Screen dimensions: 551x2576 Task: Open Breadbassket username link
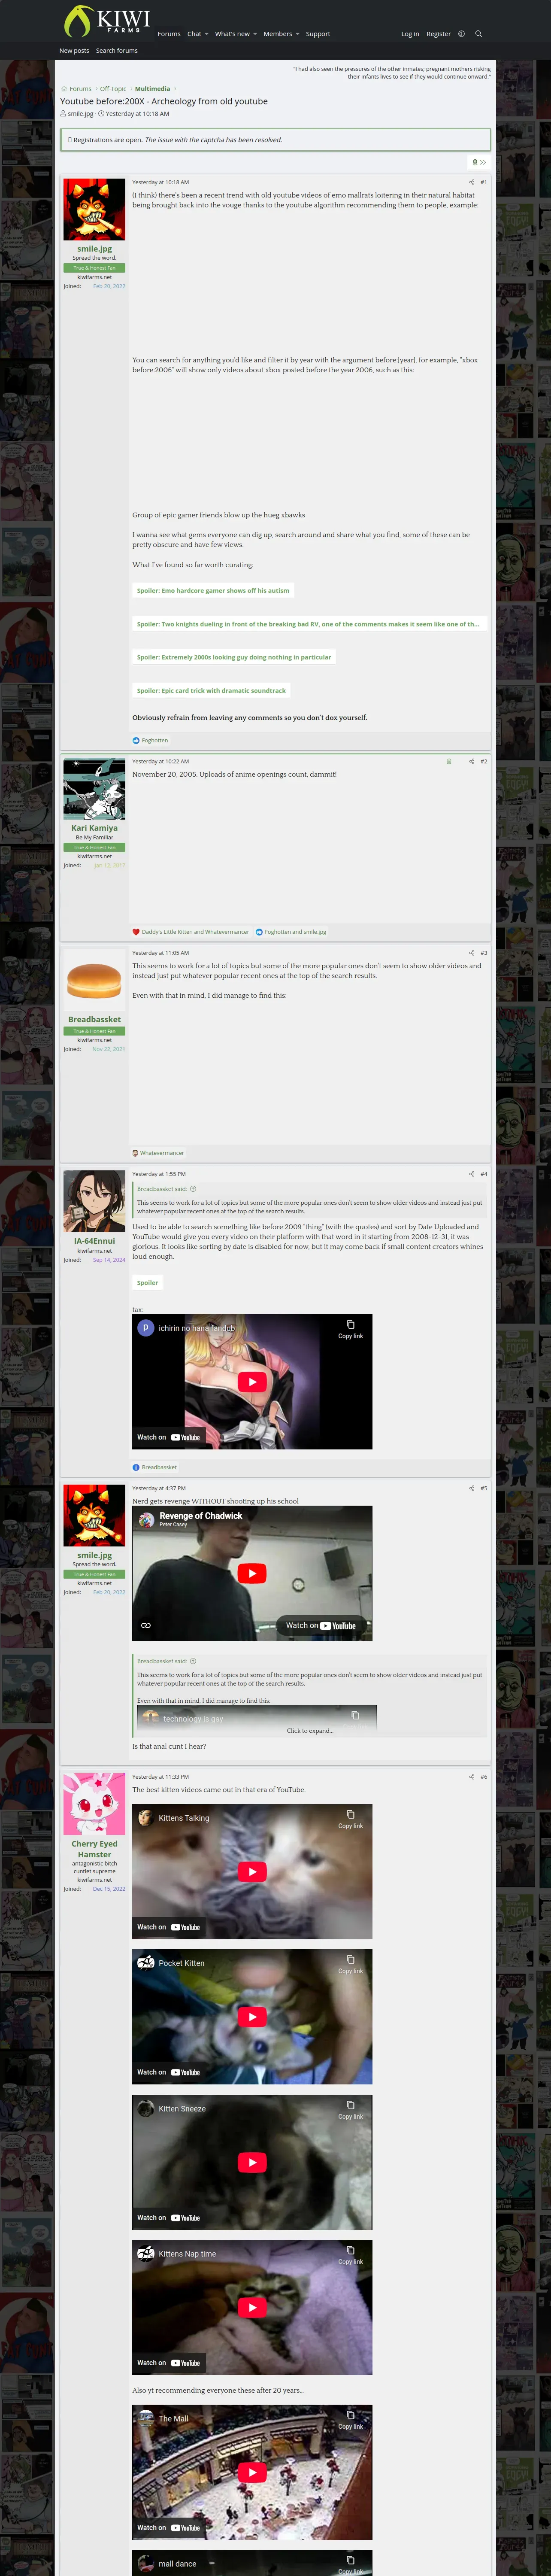point(94,1020)
